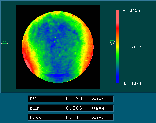Click the horizontal slice line across the map
The image size is (156, 123).
58,42
